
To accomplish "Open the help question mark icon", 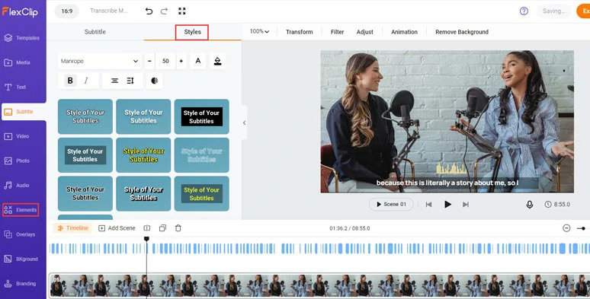I will pyautogui.click(x=524, y=11).
